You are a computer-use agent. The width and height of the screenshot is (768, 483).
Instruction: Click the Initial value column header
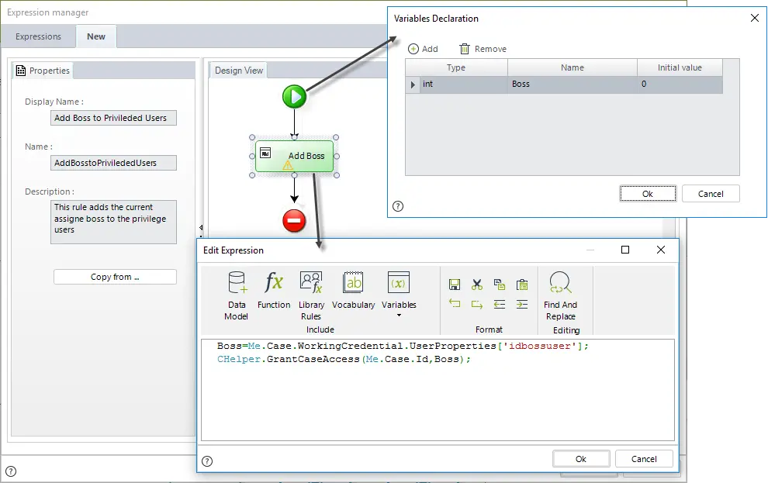680,67
